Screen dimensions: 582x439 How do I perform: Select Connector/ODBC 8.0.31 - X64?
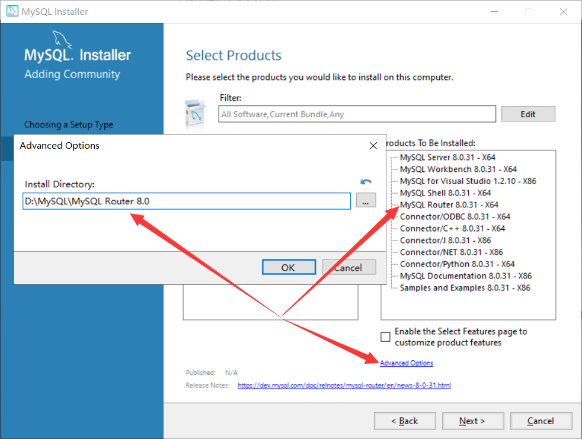coord(455,217)
